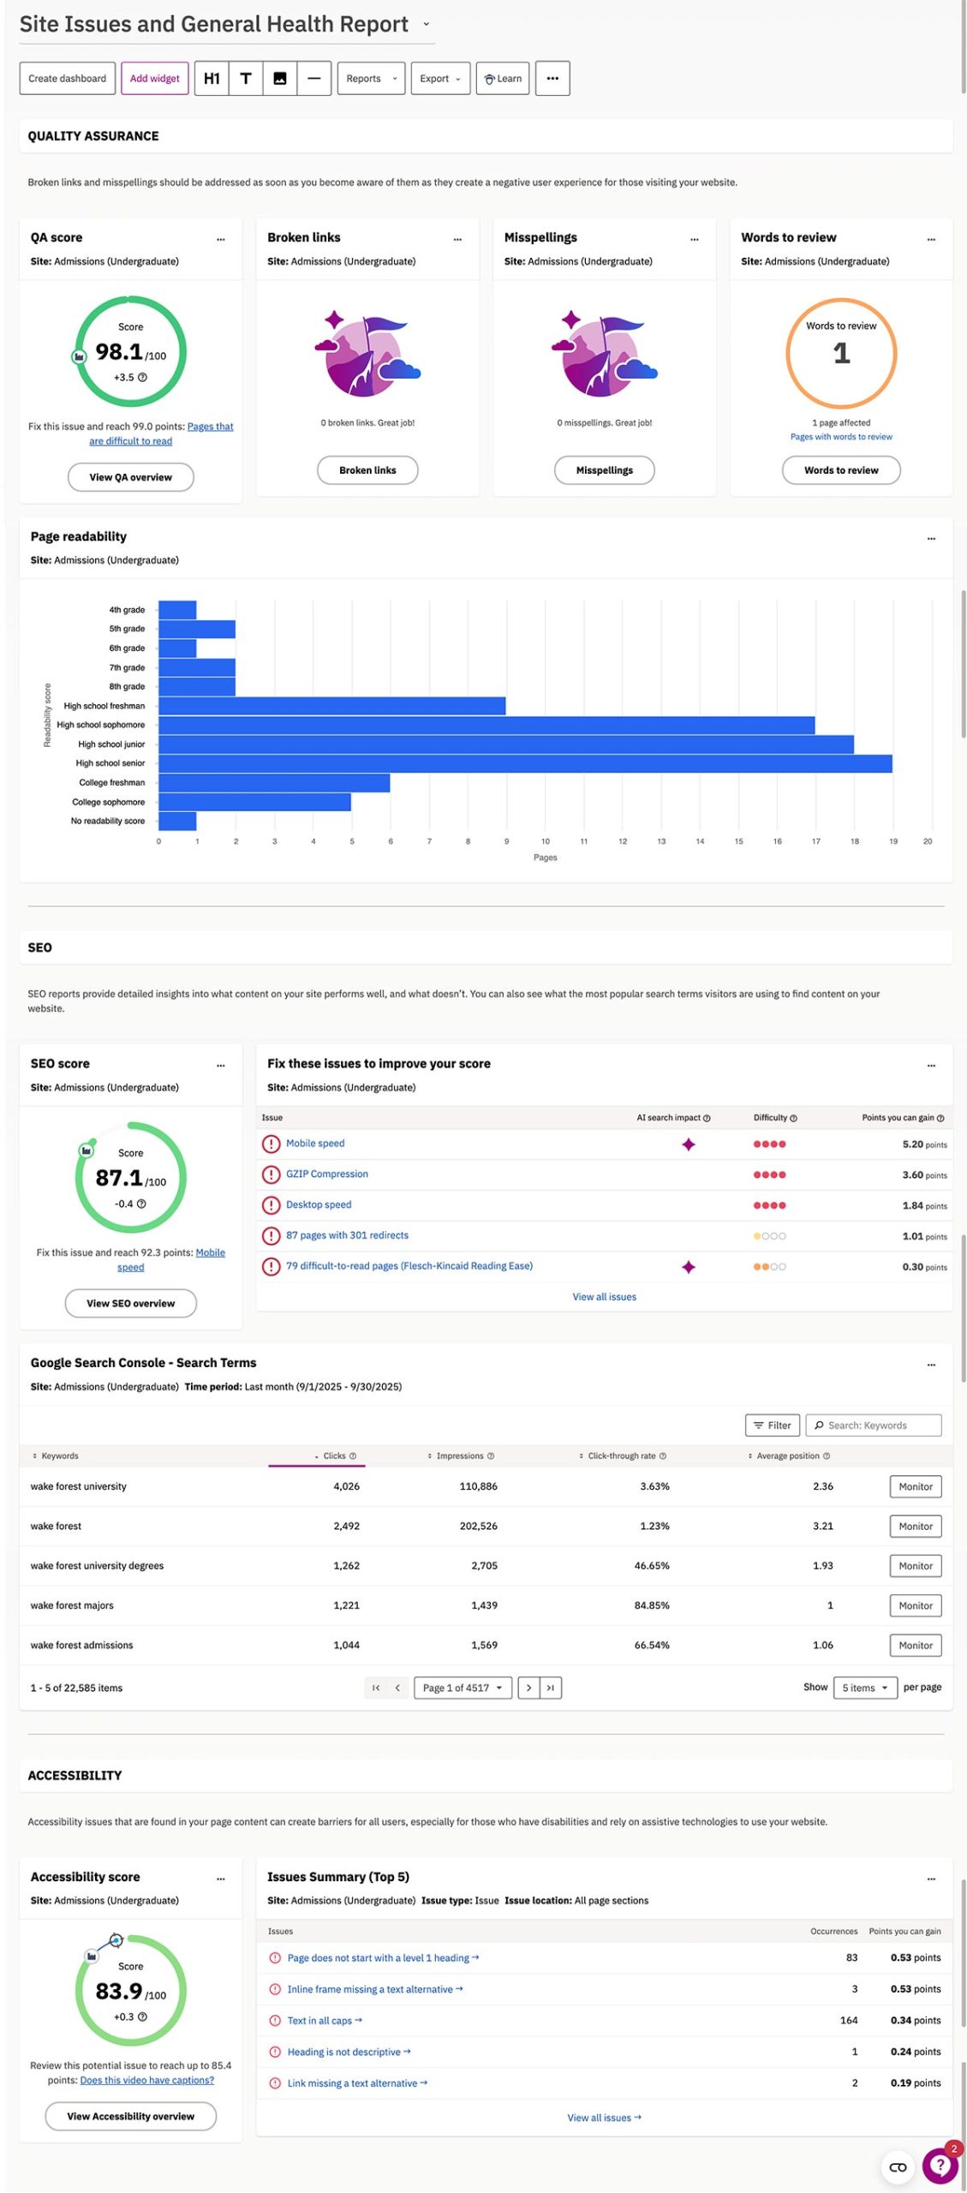Open the help question mark chat bubble
967x2193 pixels.
pos(940,2166)
